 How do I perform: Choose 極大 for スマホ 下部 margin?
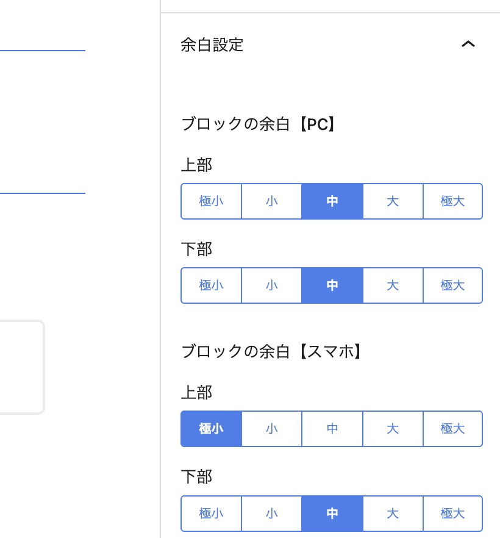tap(452, 514)
